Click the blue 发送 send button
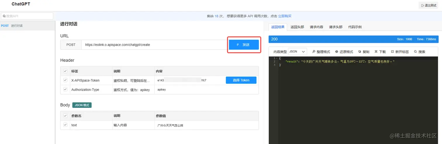This screenshot has height=144, width=442. point(244,45)
